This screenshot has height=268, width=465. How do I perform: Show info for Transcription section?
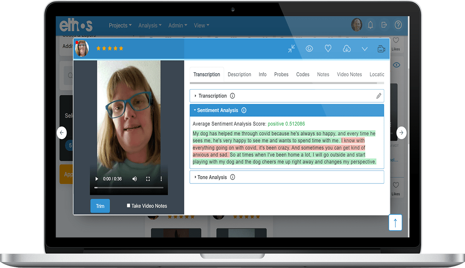click(232, 96)
